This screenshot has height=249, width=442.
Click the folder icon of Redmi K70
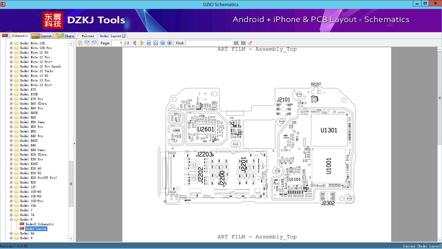(x=17, y=90)
